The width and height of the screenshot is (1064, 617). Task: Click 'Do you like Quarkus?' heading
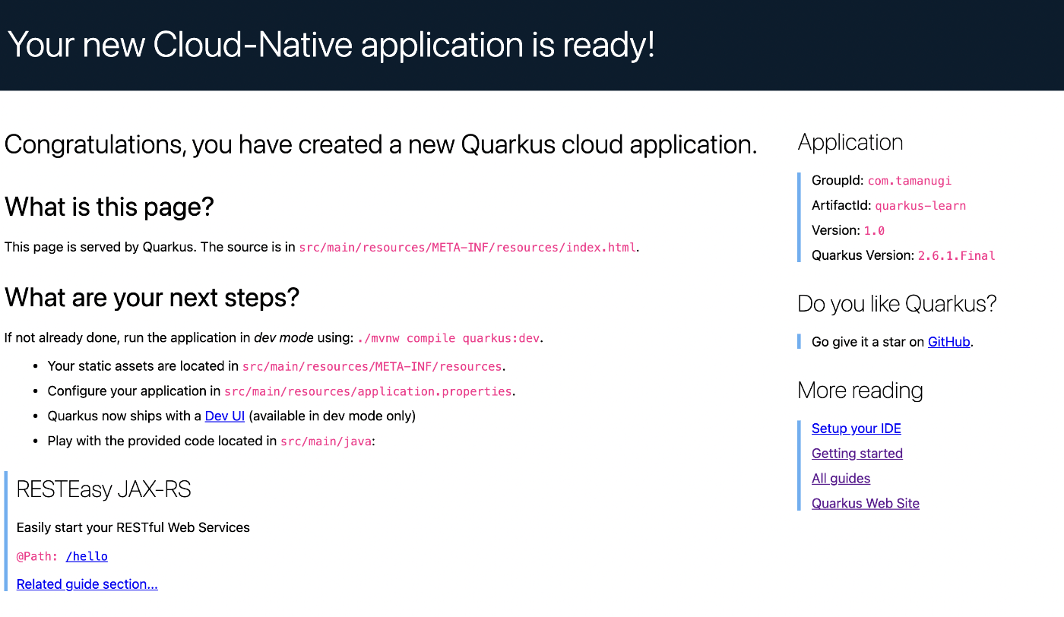click(897, 304)
